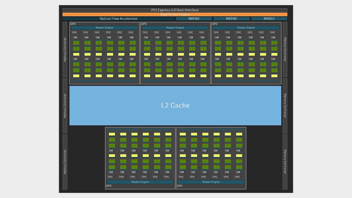Select Raster Engine in the top-left GPC

(105, 28)
